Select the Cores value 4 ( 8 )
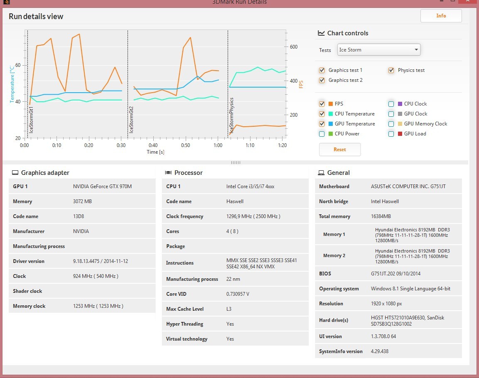 tap(232, 231)
